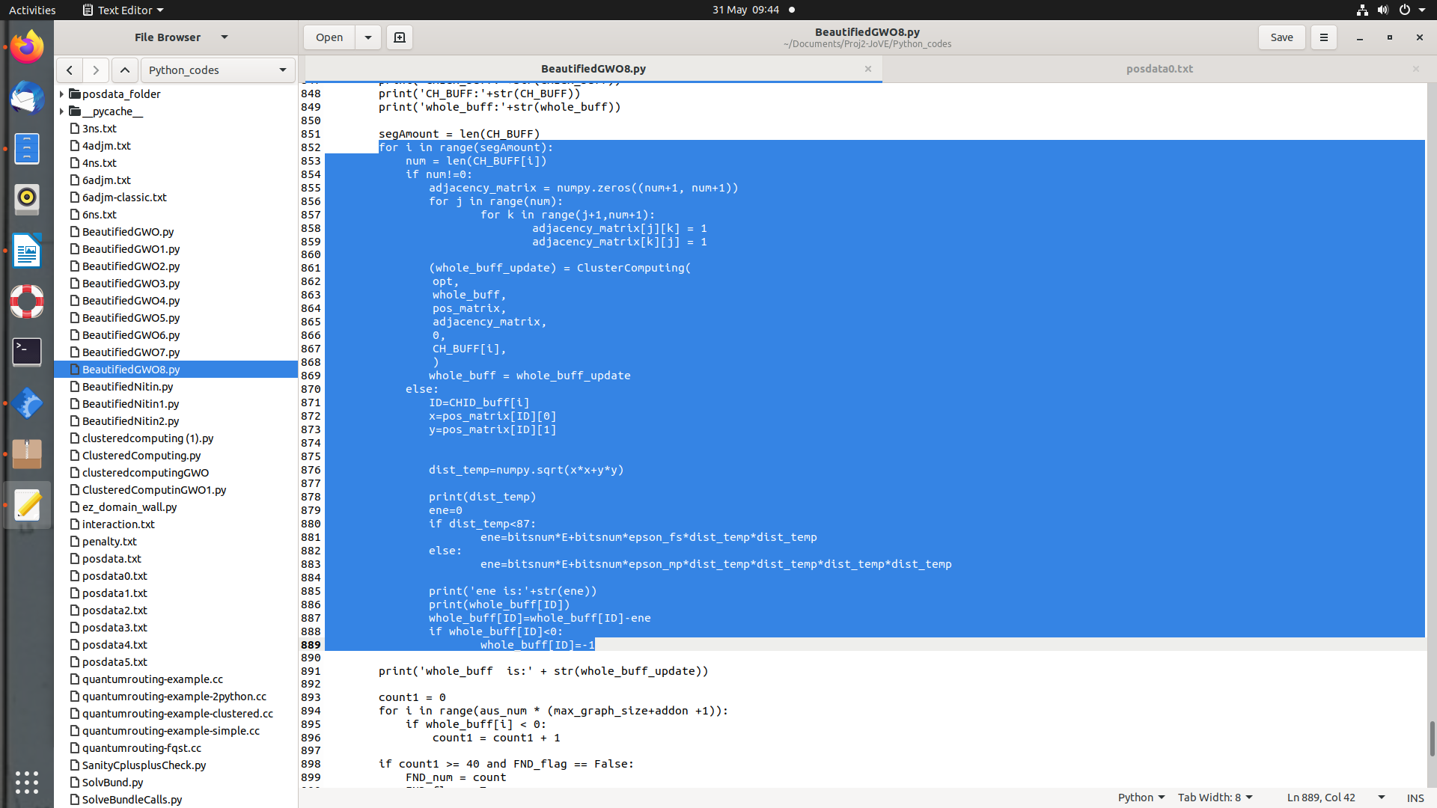Image resolution: width=1437 pixels, height=808 pixels.
Task: Open the Activities overview
Action: tap(32, 10)
